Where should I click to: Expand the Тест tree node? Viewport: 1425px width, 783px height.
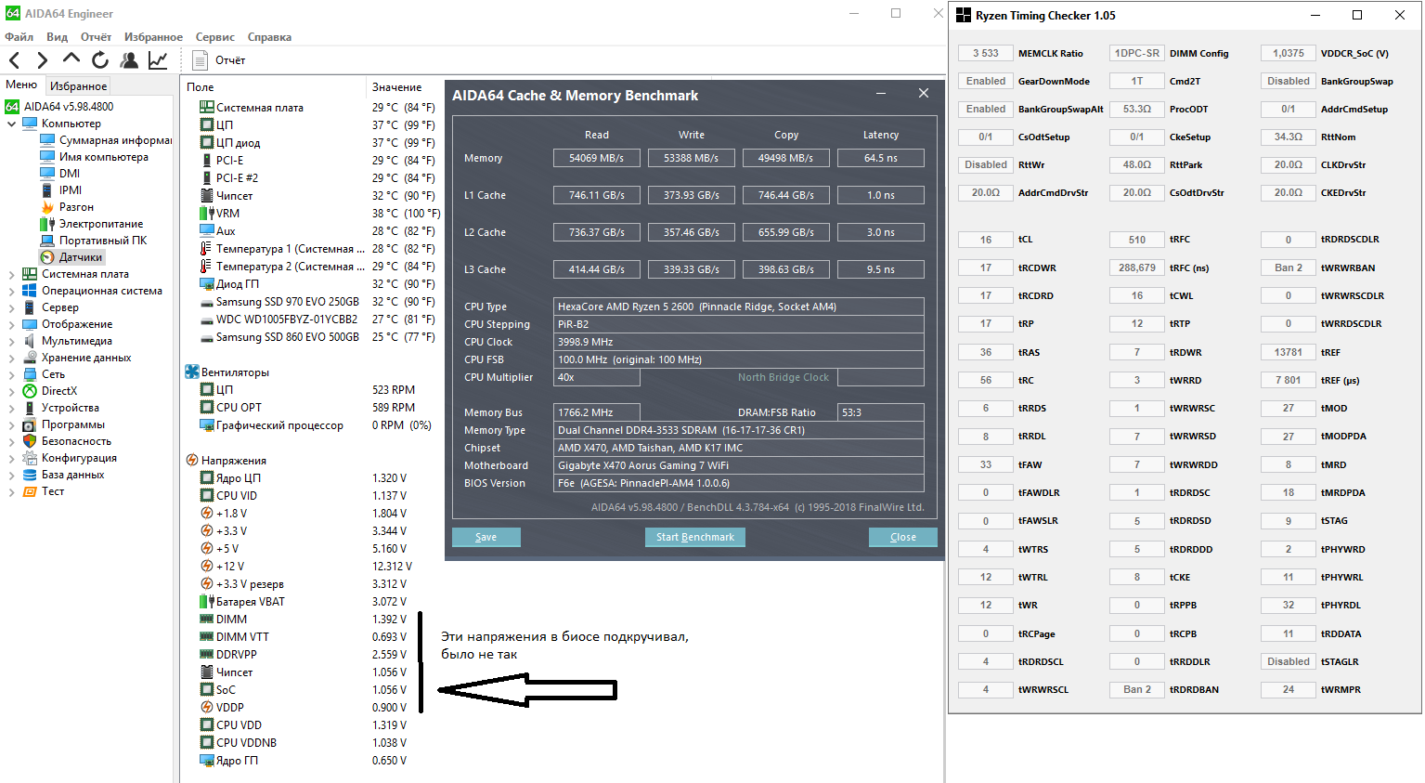tap(11, 491)
